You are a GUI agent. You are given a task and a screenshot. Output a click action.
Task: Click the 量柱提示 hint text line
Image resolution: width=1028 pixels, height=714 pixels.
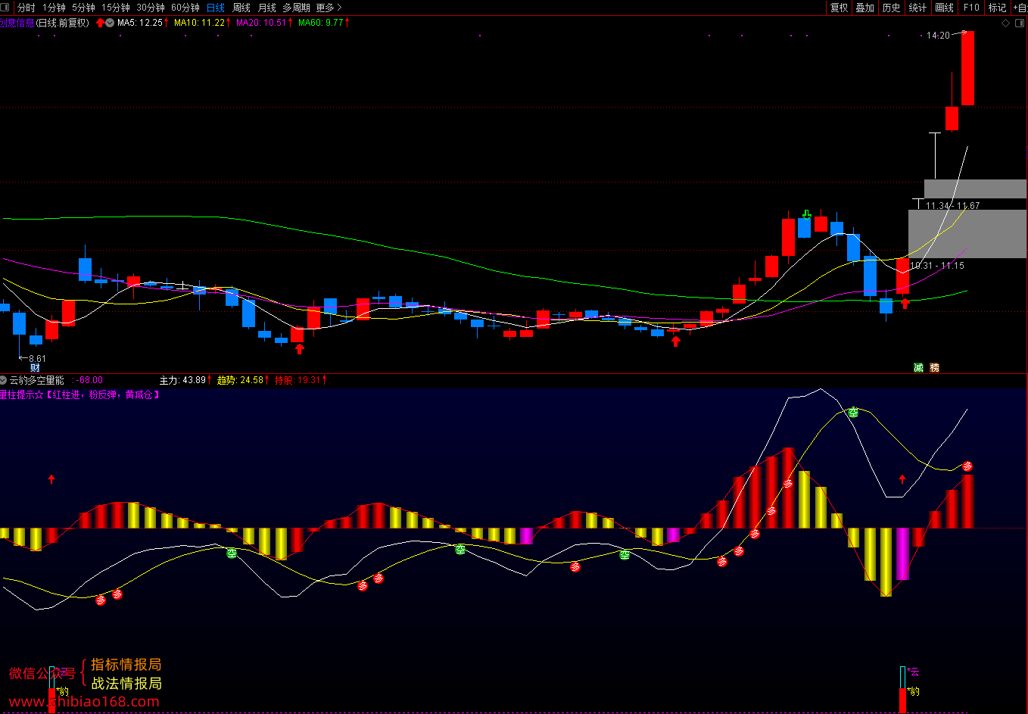point(79,394)
